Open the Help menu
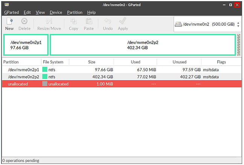 [x=91, y=12]
